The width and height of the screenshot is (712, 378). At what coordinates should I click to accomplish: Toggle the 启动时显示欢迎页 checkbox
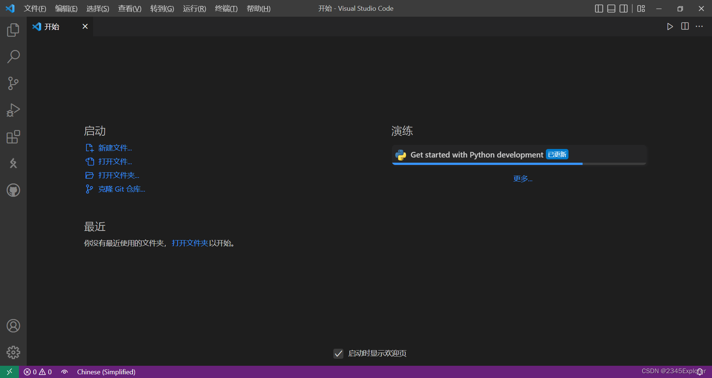coord(338,354)
